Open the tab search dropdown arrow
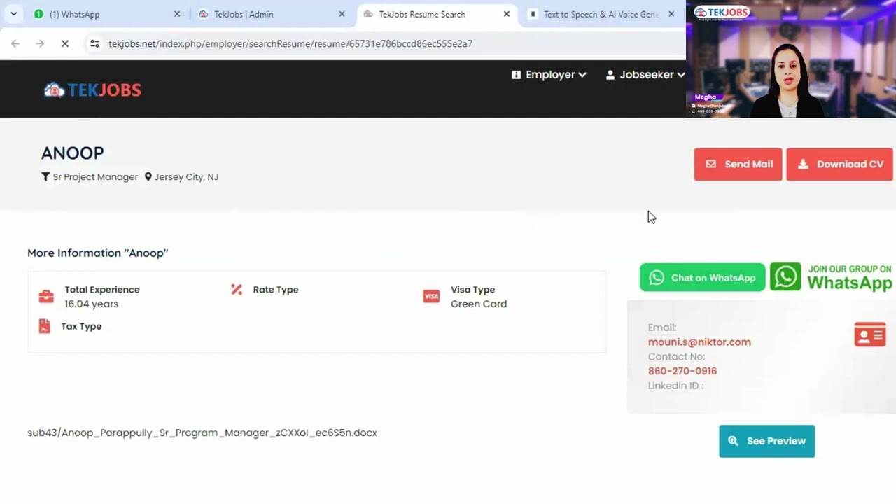The image size is (896, 504). [13, 14]
